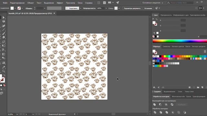
Task: Select the Zoom magnifier tool
Action: tap(4, 71)
